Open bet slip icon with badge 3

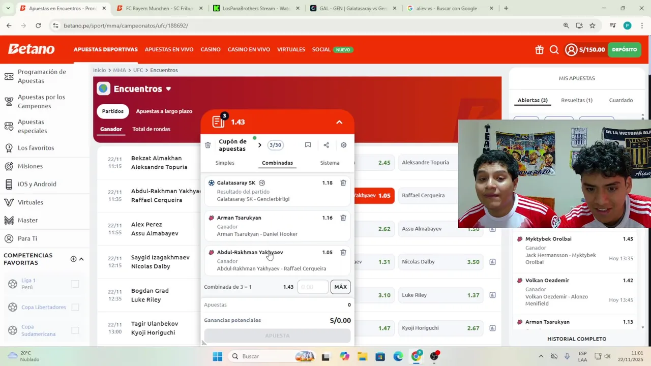(x=219, y=121)
